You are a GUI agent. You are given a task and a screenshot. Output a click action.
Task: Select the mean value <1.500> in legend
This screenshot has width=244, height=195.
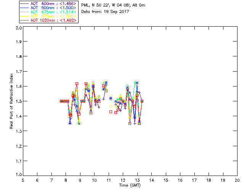click(68, 8)
